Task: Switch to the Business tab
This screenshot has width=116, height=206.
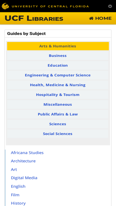Action: click(58, 56)
